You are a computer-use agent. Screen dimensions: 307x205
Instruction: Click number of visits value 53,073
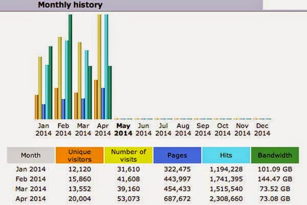click(128, 199)
